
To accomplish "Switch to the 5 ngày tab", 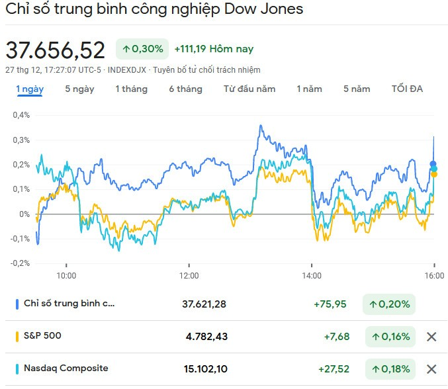I will click(79, 89).
